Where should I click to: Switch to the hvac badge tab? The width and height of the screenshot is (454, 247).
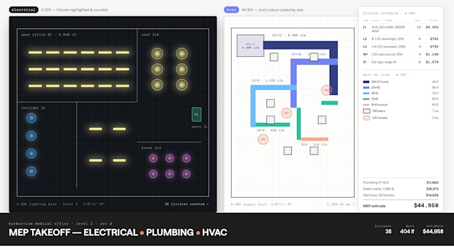231,9
